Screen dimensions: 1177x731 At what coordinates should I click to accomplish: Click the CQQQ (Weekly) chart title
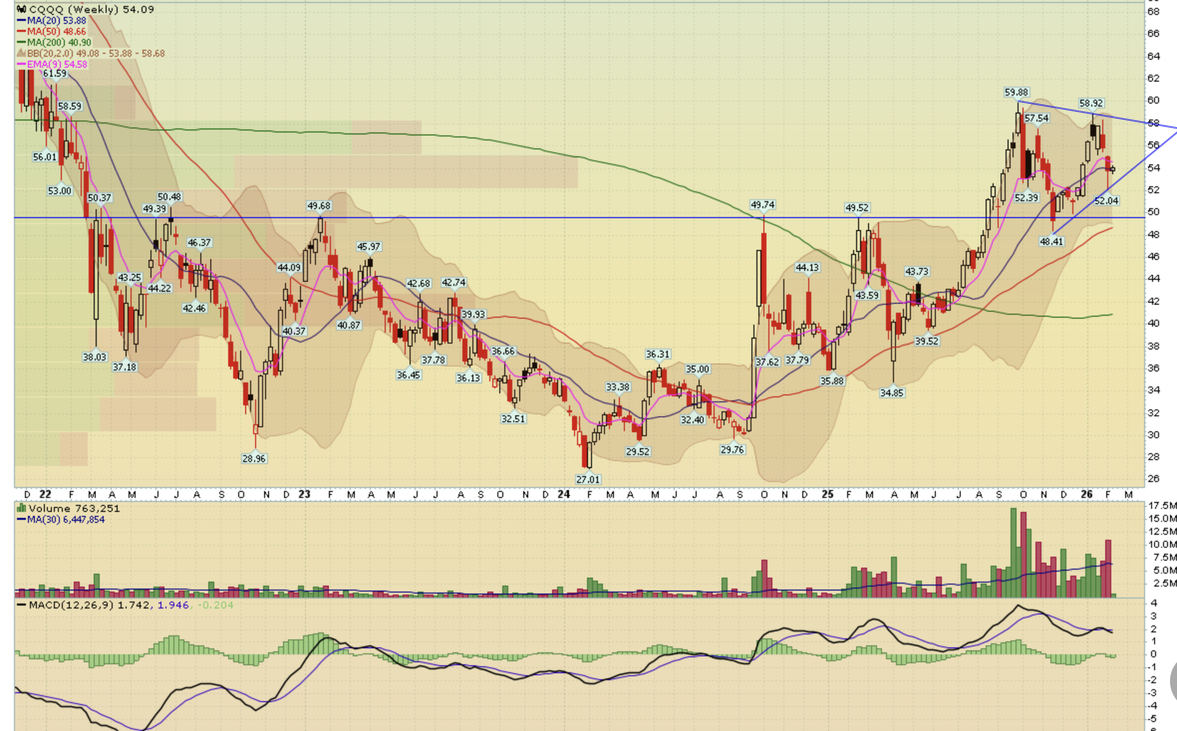(x=74, y=9)
